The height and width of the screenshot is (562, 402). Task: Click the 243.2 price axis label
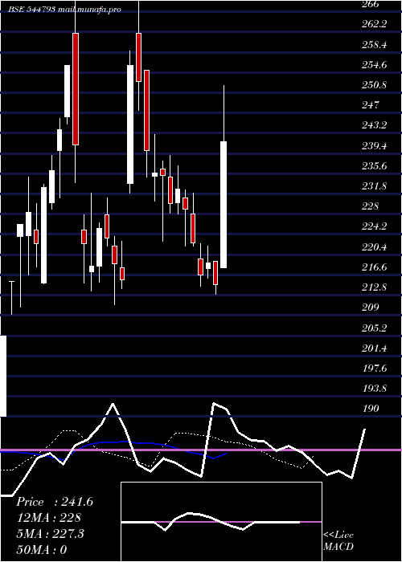click(375, 125)
